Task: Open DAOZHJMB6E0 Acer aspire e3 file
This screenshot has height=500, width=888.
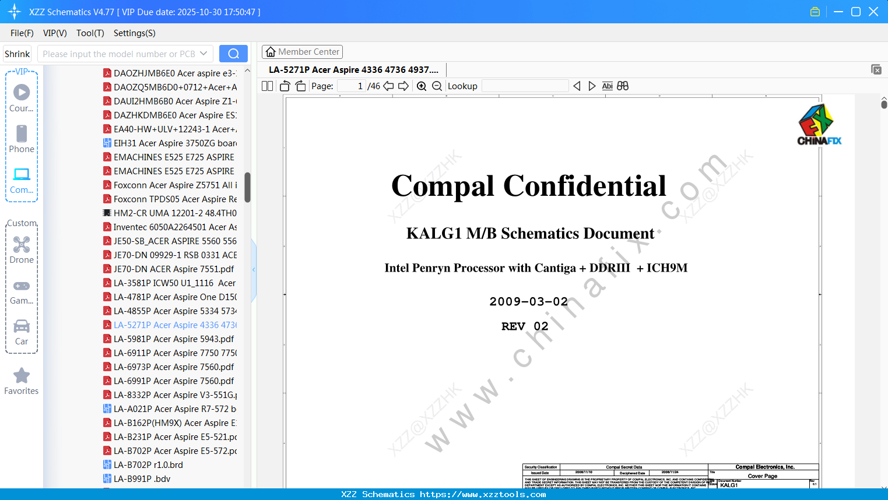Action: pyautogui.click(x=170, y=73)
